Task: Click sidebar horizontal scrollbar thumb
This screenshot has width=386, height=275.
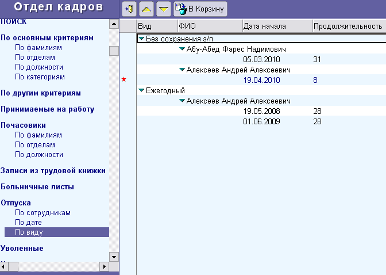Action: tap(13, 266)
